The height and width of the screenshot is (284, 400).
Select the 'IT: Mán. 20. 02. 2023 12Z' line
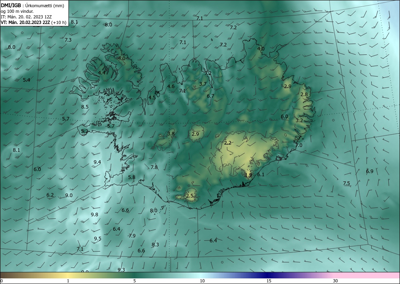click(26, 17)
